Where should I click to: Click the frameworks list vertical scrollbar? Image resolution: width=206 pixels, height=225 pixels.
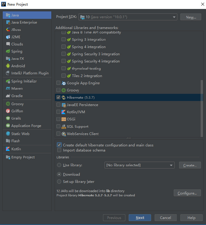coord(202,108)
